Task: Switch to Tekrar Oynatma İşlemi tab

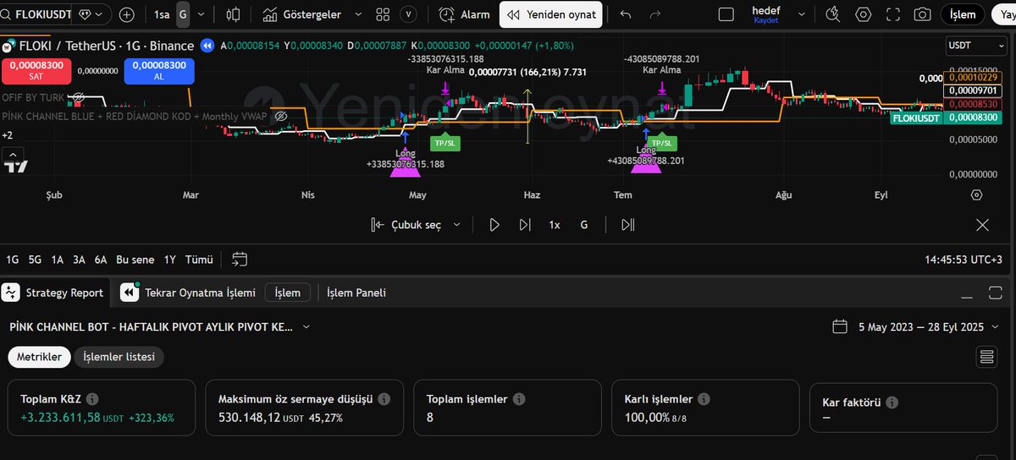Action: click(x=188, y=293)
